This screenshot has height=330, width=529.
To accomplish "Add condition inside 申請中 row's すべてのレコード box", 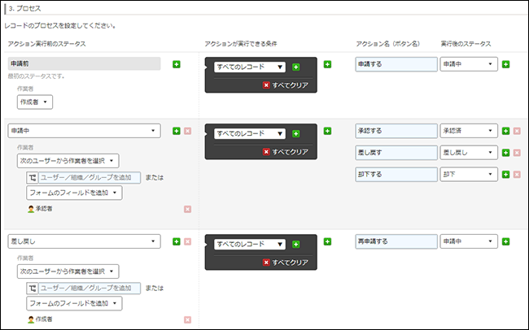I will (296, 134).
